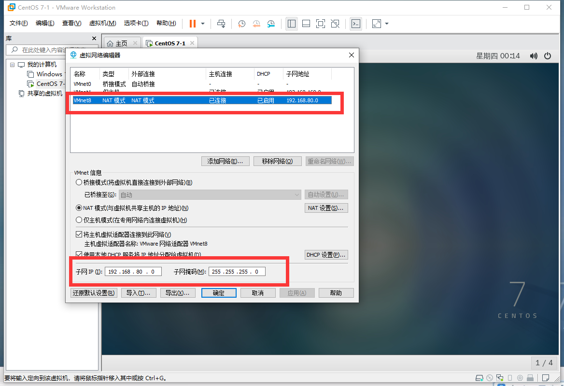Select the VMnet0 bridged network row

click(202, 84)
